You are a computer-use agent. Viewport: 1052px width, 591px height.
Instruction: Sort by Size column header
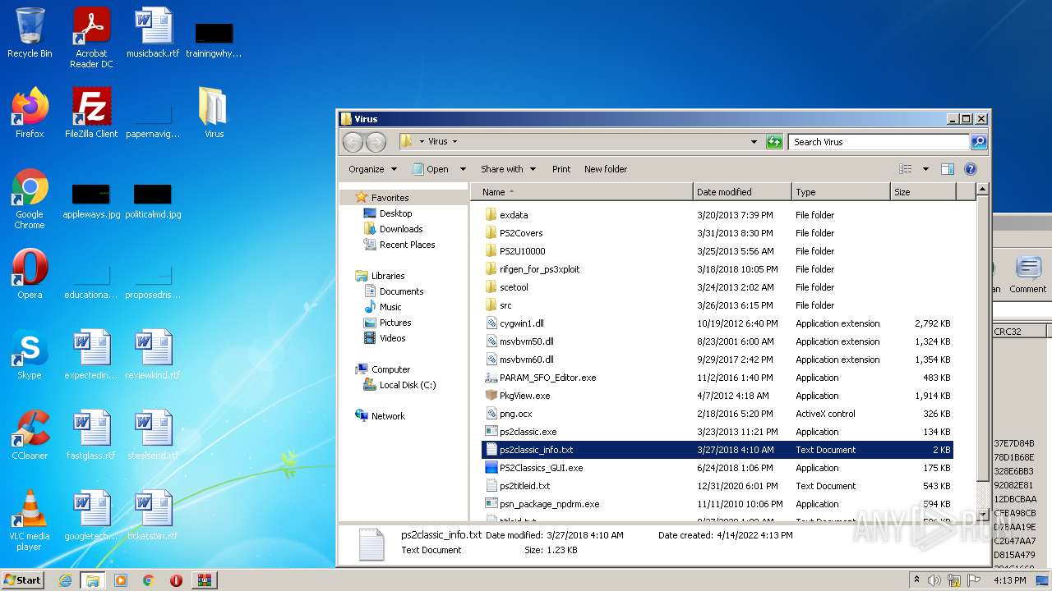click(x=923, y=192)
